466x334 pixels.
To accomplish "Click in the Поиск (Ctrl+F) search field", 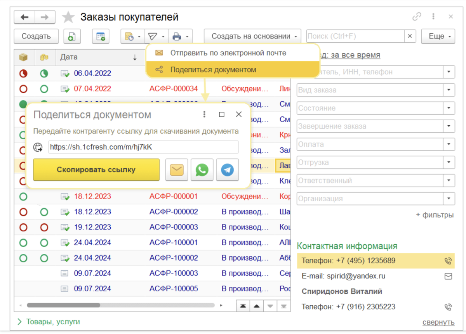I will [355, 36].
